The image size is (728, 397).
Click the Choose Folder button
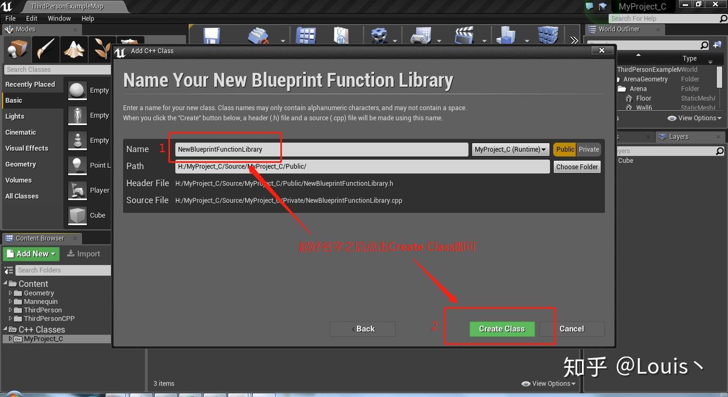pyautogui.click(x=577, y=167)
